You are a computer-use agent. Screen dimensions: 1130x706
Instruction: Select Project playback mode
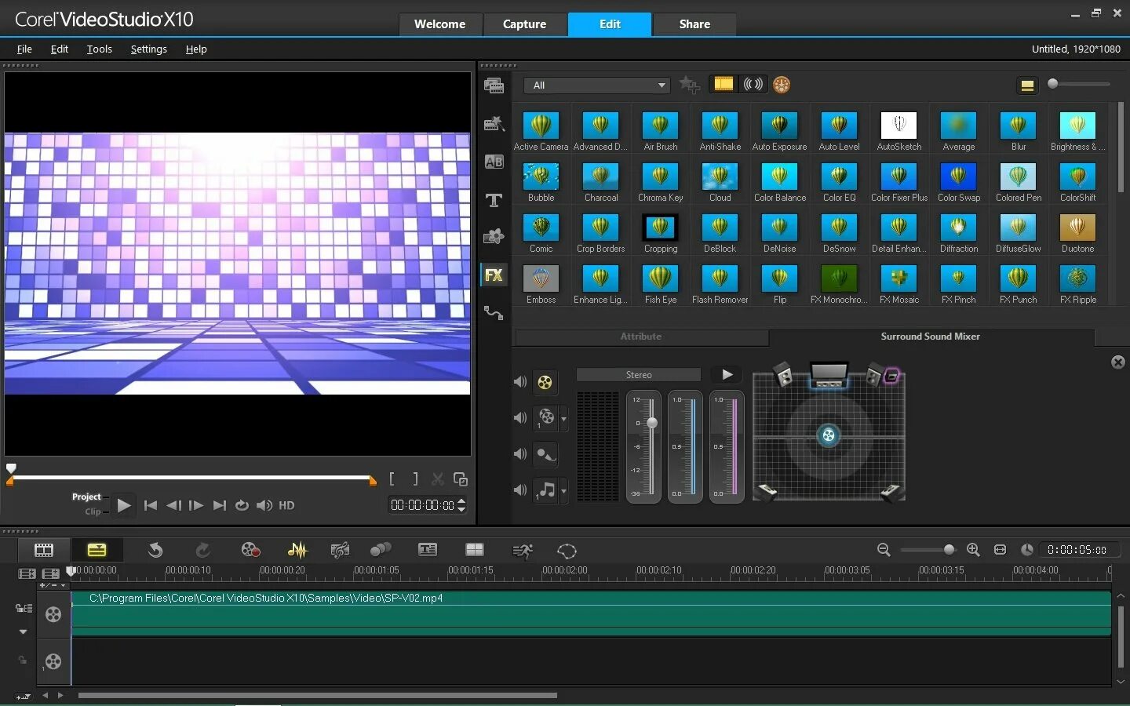click(x=86, y=497)
